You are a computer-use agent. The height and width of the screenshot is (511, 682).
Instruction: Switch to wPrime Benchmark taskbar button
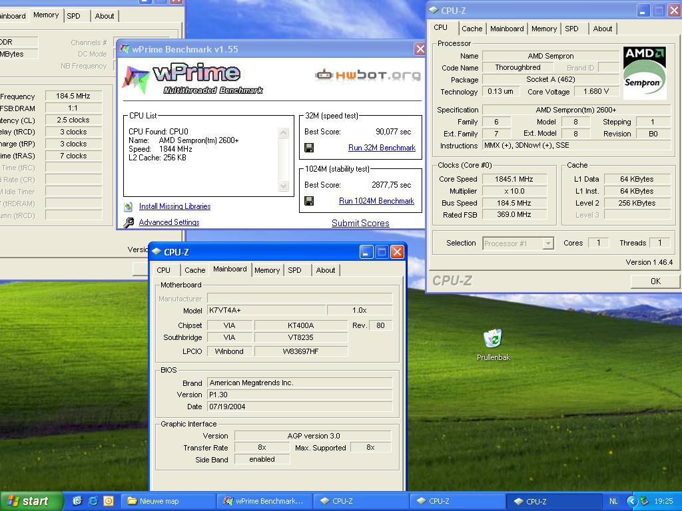point(264,501)
